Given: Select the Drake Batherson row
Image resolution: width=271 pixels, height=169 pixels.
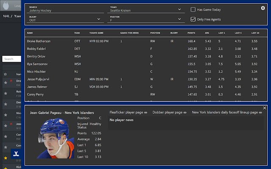Looking at the screenshot, I should pyautogui.click(x=146, y=41).
